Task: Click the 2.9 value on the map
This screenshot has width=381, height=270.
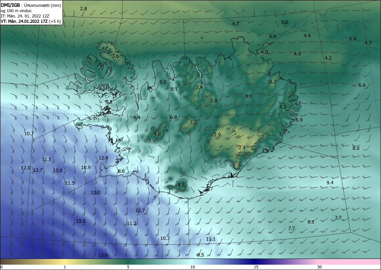Action: point(217,135)
